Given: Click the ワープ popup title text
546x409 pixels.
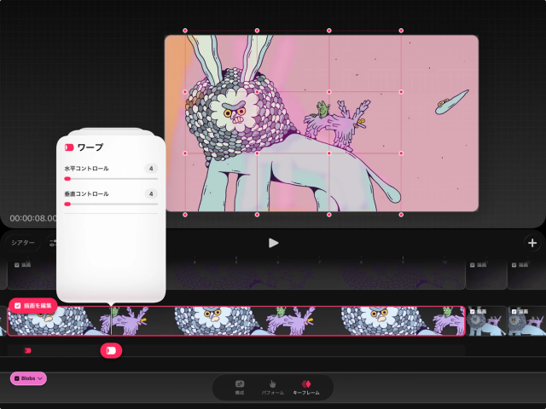Looking at the screenshot, I should tap(90, 147).
